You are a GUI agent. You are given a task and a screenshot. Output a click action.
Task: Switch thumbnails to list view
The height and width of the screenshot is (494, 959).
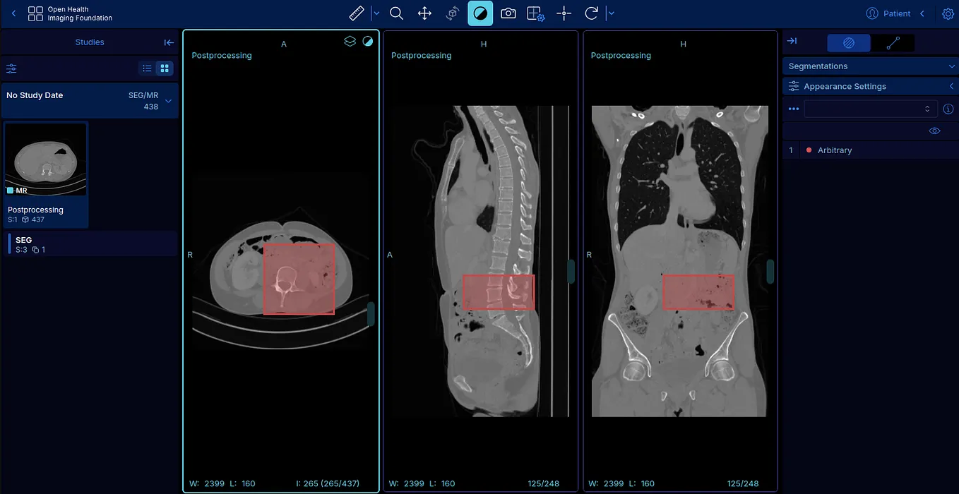[x=146, y=68]
